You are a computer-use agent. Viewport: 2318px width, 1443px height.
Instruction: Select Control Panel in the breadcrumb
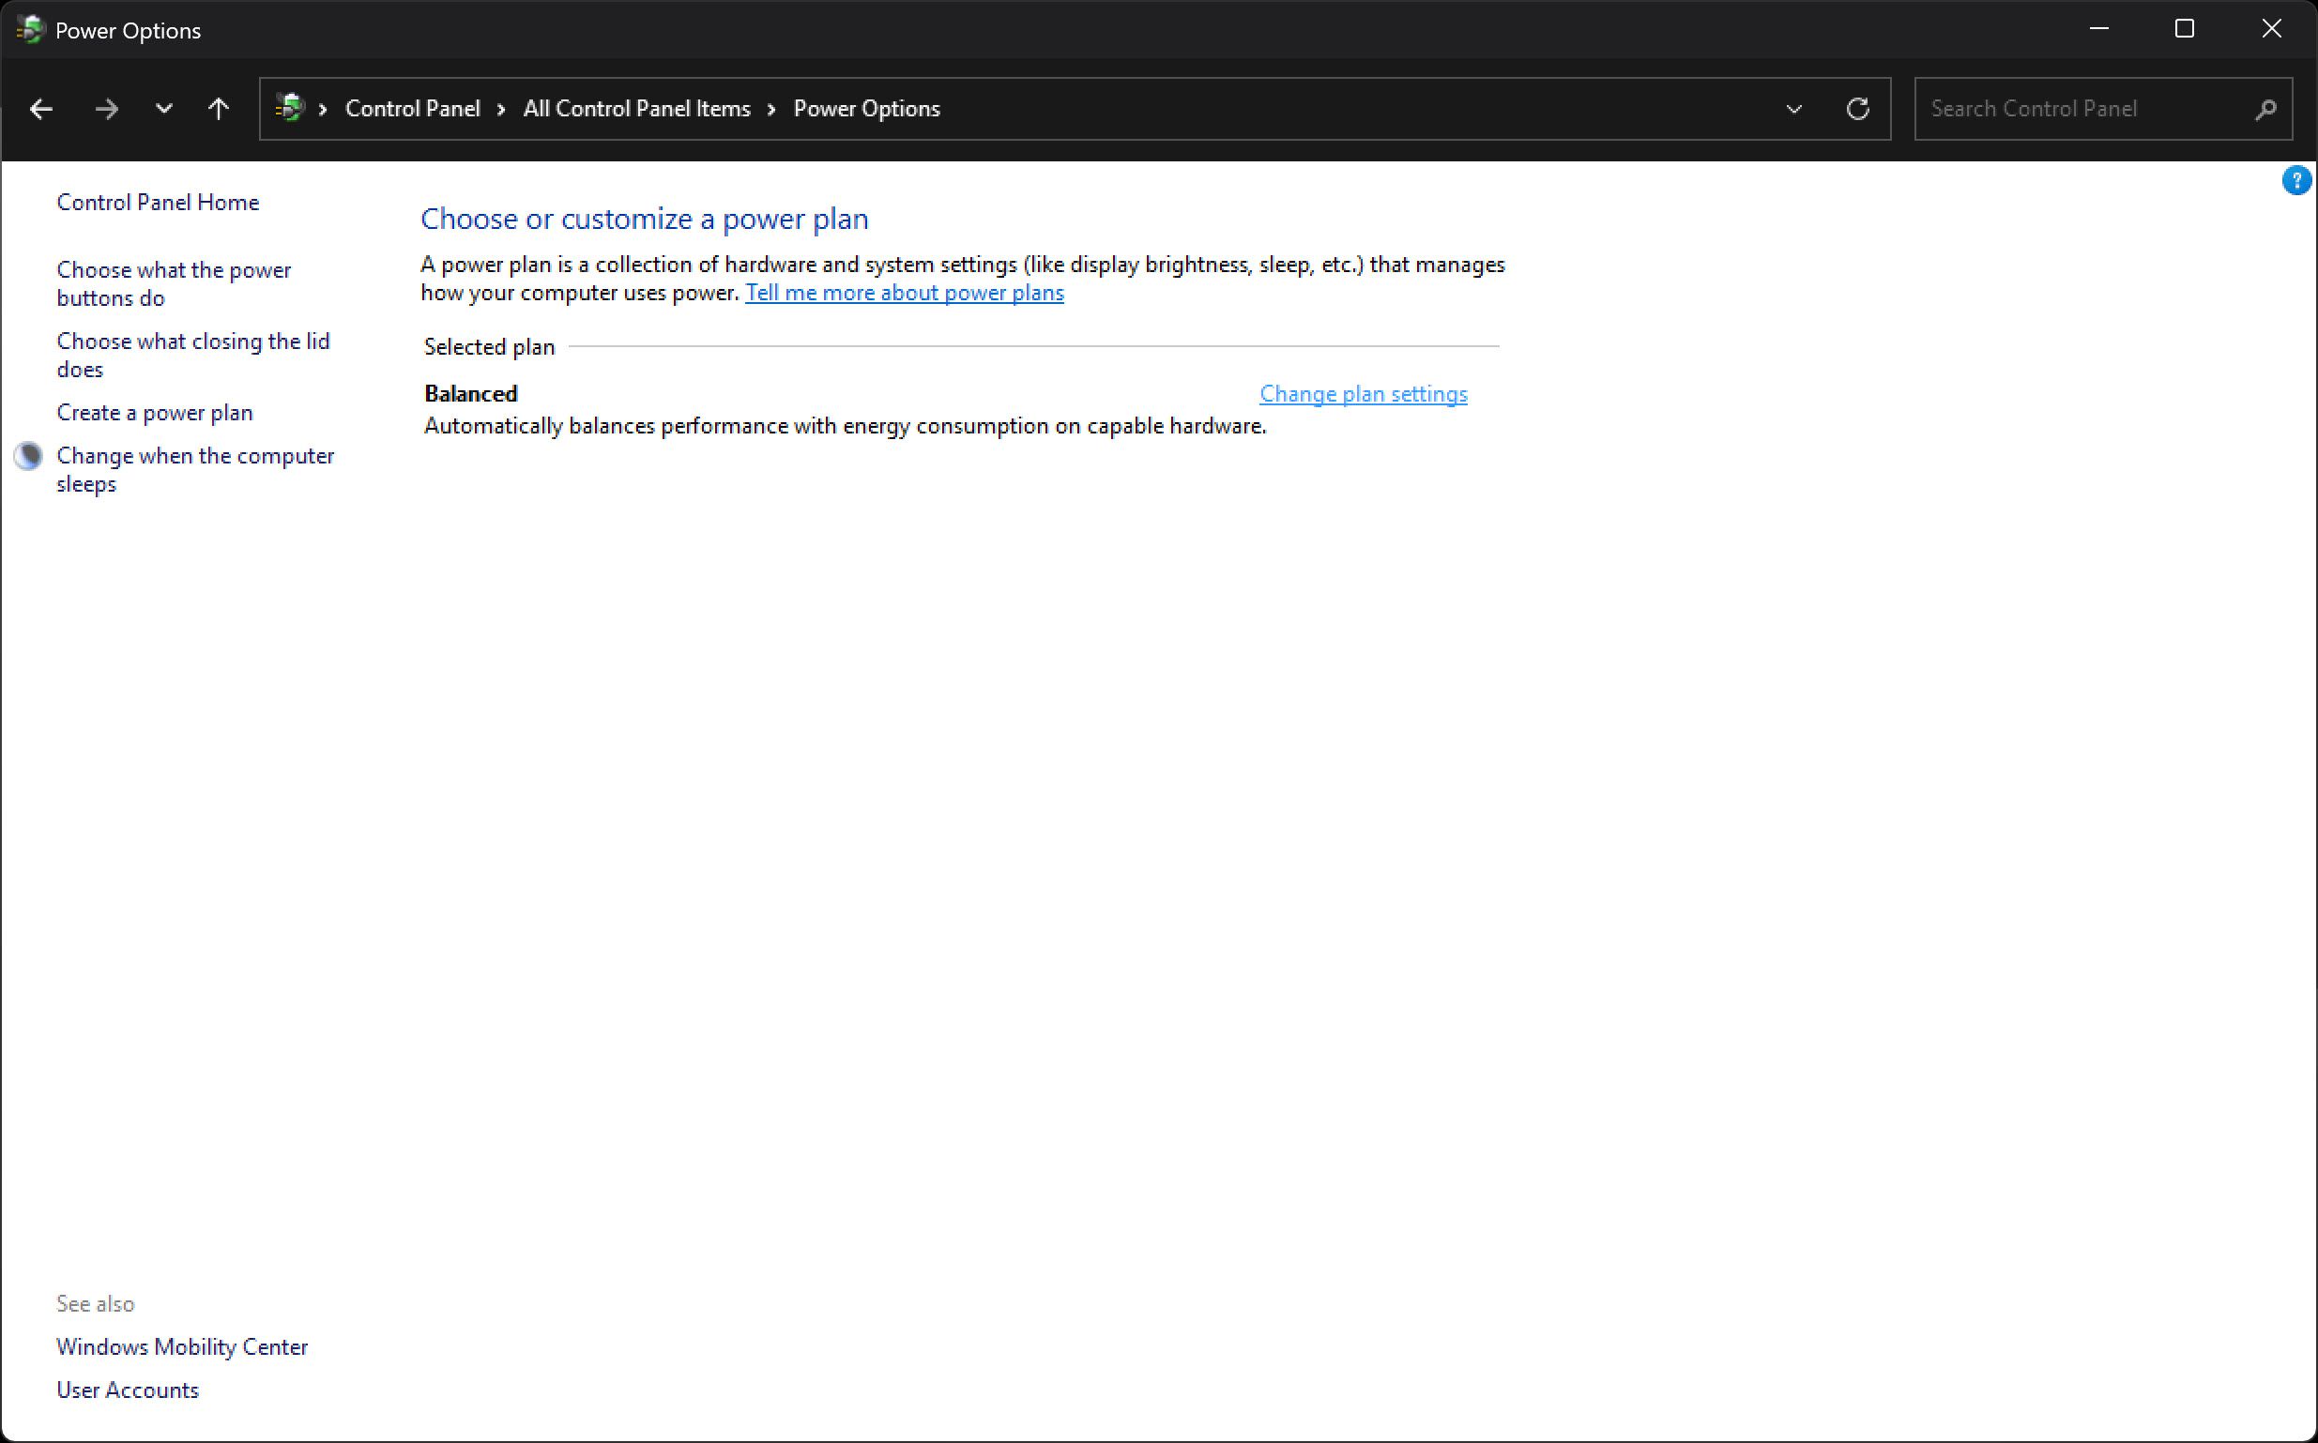coord(412,109)
